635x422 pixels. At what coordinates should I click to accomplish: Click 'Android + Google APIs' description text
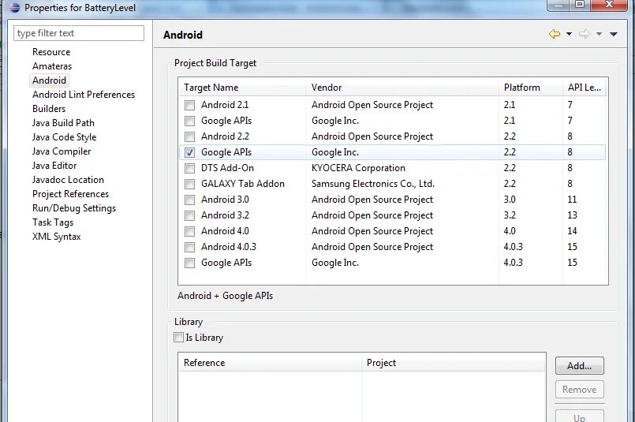[x=225, y=296]
